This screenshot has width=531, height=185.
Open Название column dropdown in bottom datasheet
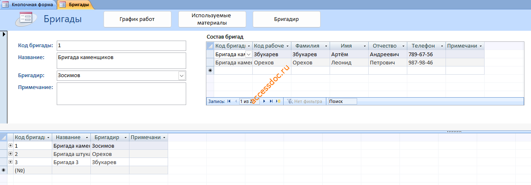click(x=87, y=137)
